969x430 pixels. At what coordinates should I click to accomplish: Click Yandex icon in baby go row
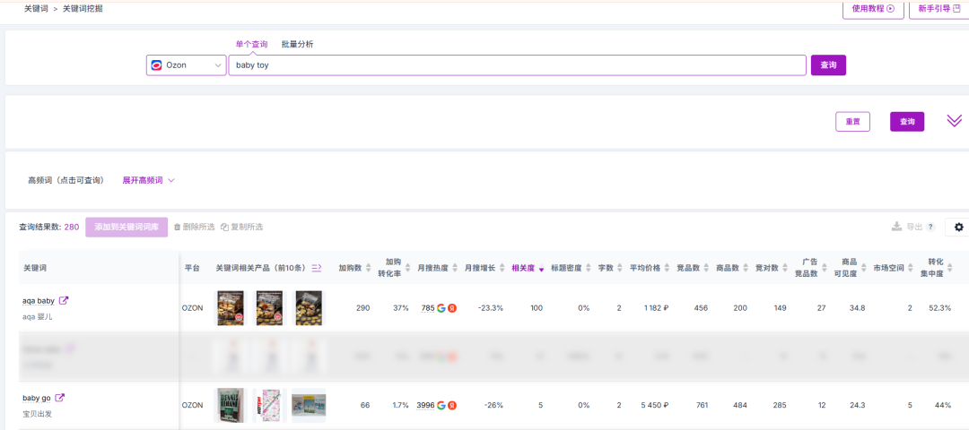451,405
